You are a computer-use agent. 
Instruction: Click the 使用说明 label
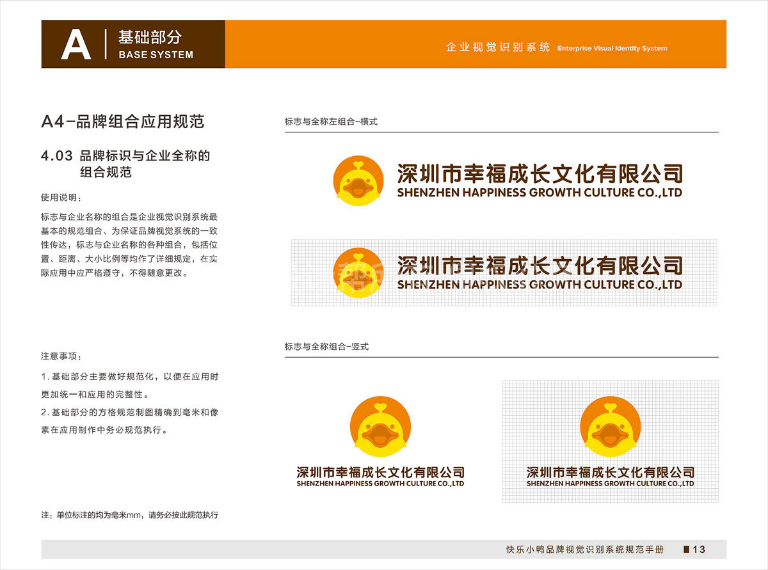click(61, 197)
